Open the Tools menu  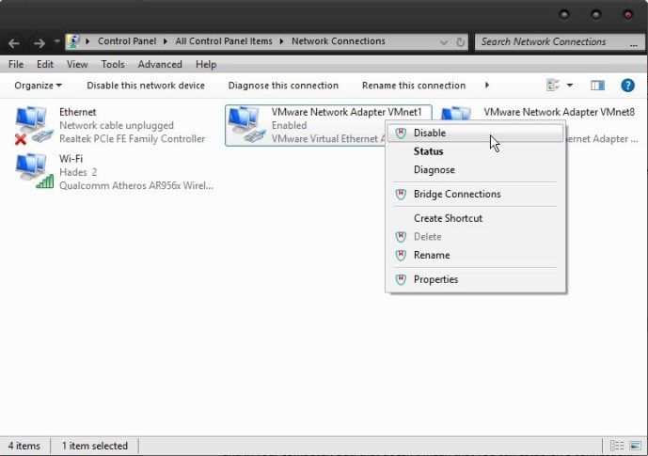113,65
